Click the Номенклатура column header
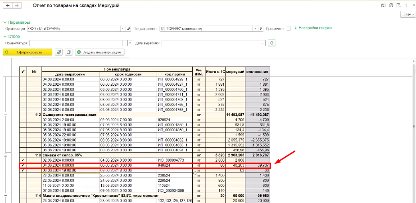Image resolution: width=416 pixels, height=203 pixels. (x=117, y=69)
